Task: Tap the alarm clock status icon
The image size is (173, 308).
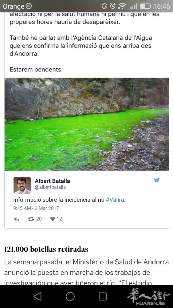Action: [x=113, y=6]
